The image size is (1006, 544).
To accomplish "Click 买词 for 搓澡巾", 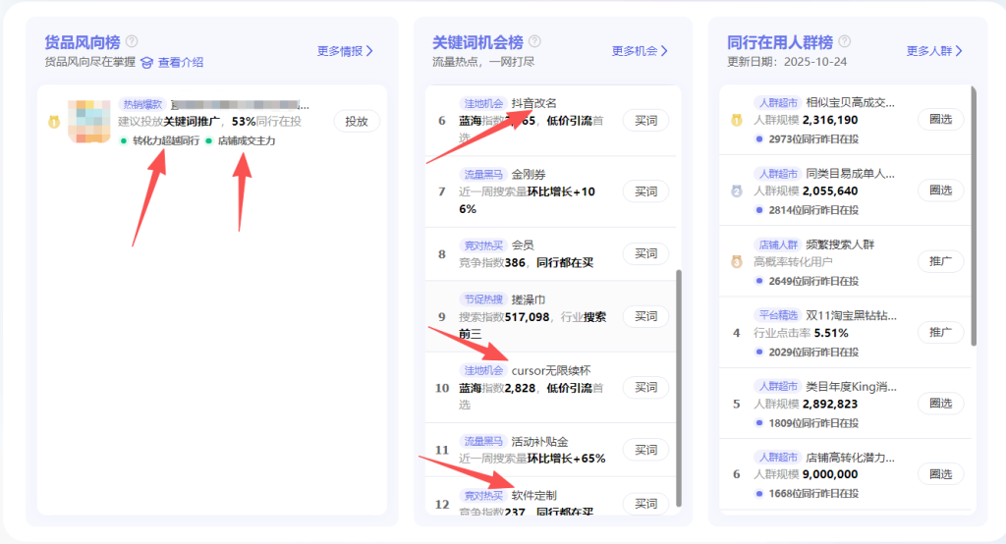I will (x=645, y=316).
